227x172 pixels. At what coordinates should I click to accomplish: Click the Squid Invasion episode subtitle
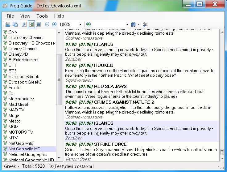[79, 80]
